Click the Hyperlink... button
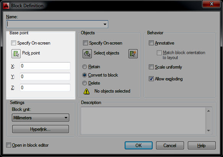The height and width of the screenshot is (157, 223). click(41, 129)
